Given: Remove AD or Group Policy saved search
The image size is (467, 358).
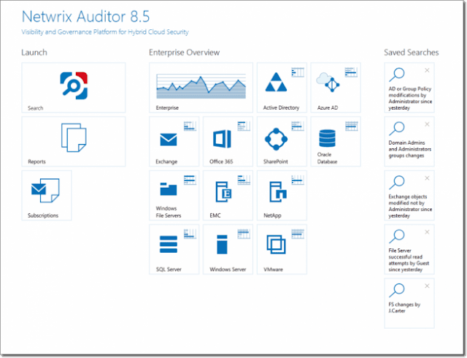Looking at the screenshot, I should (x=427, y=70).
